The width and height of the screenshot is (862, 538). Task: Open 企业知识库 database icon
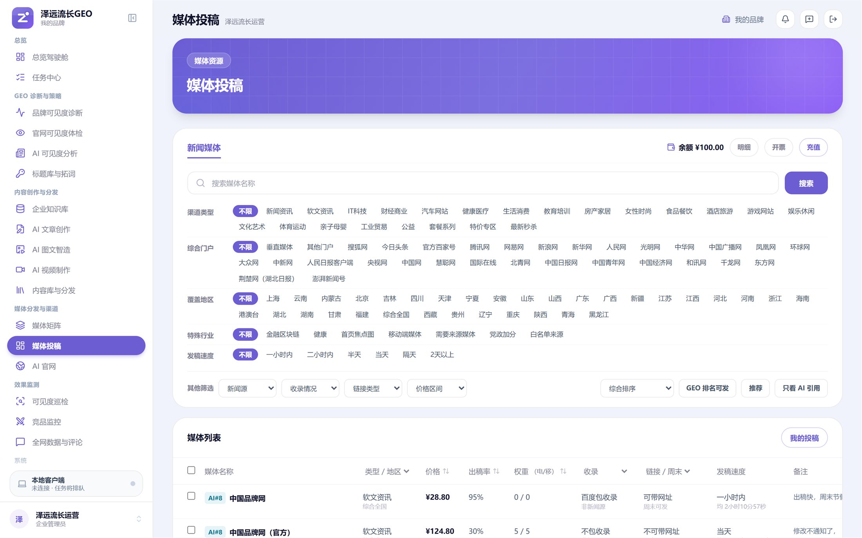pyautogui.click(x=20, y=209)
